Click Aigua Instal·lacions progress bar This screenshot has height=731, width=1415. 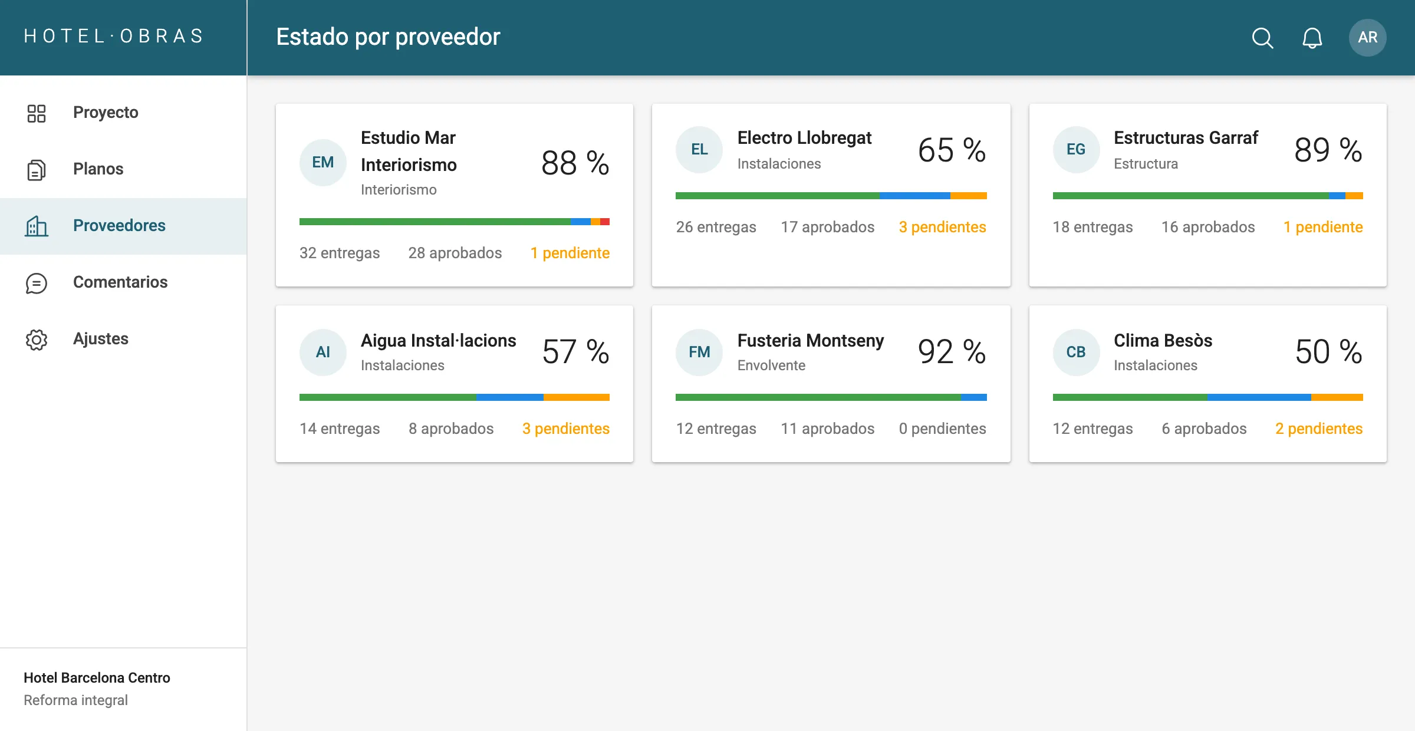click(454, 397)
